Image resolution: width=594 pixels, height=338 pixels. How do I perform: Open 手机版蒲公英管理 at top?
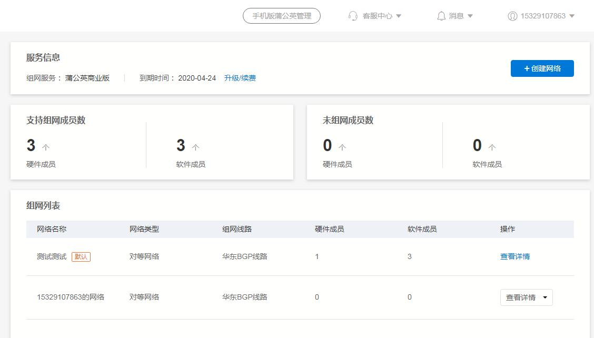[x=281, y=16]
